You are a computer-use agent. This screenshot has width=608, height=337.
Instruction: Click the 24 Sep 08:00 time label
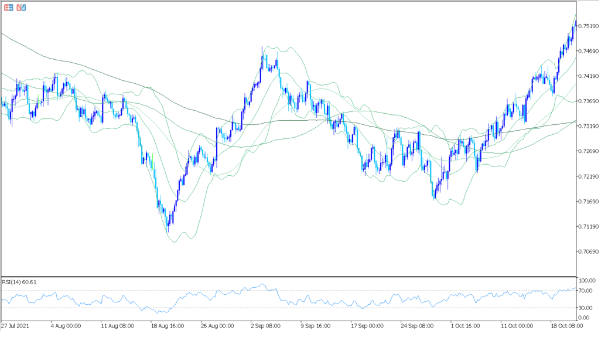(x=417, y=326)
